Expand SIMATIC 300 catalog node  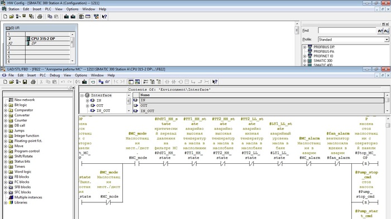coord(304,61)
